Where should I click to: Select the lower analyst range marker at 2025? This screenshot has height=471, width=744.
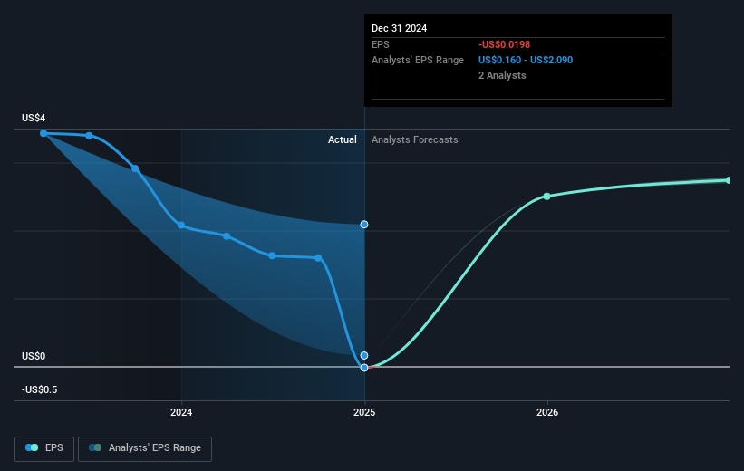click(364, 355)
